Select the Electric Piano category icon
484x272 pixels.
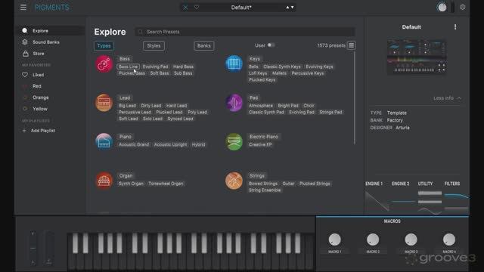(x=234, y=141)
